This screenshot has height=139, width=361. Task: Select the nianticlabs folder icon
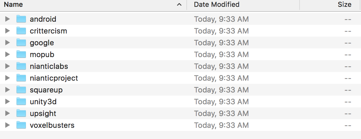[21, 66]
